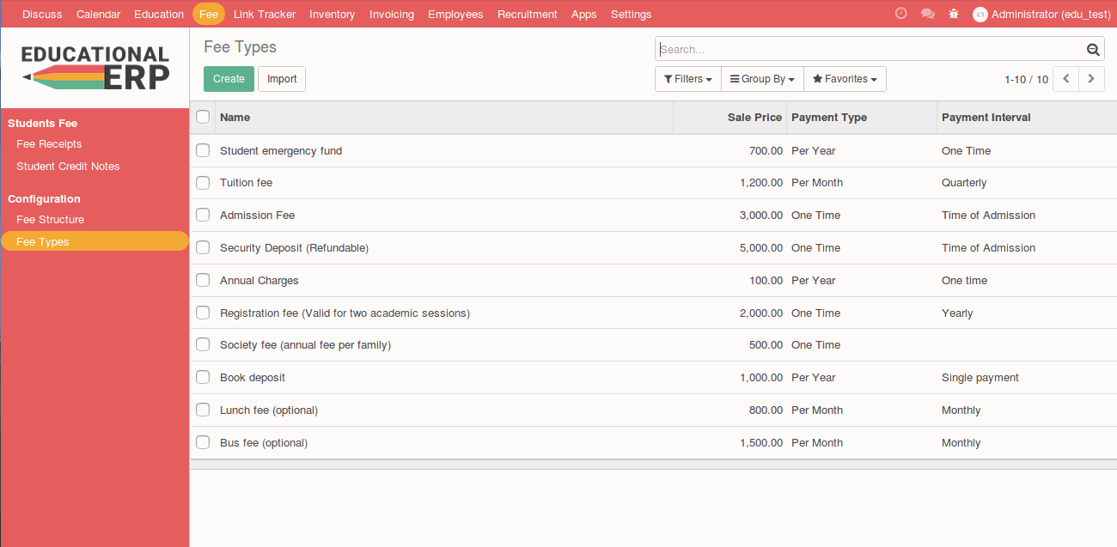Open the activities clock icon
The image size is (1117, 547).
900,14
